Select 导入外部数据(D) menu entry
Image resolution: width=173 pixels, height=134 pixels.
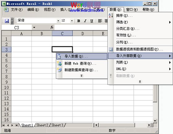[140, 56]
